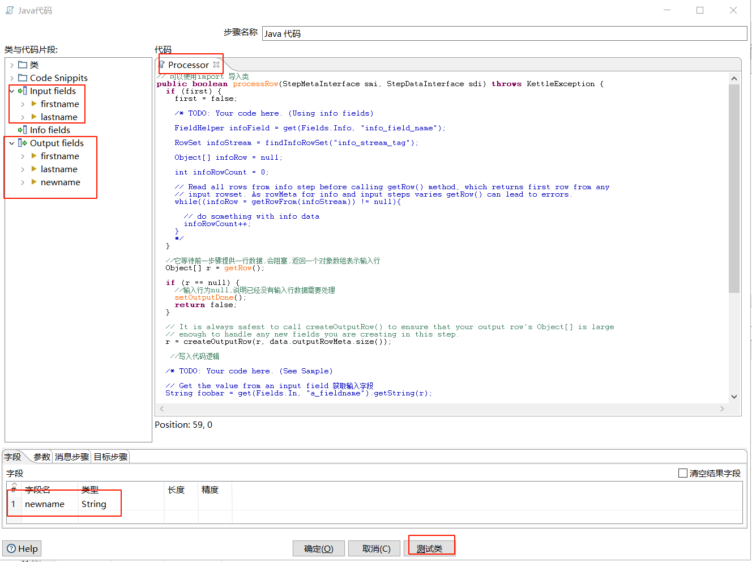Open Help with the Help button
Image resolution: width=752 pixels, height=562 pixels.
coord(22,548)
